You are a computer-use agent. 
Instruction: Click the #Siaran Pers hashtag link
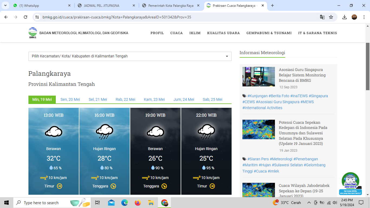point(258,159)
